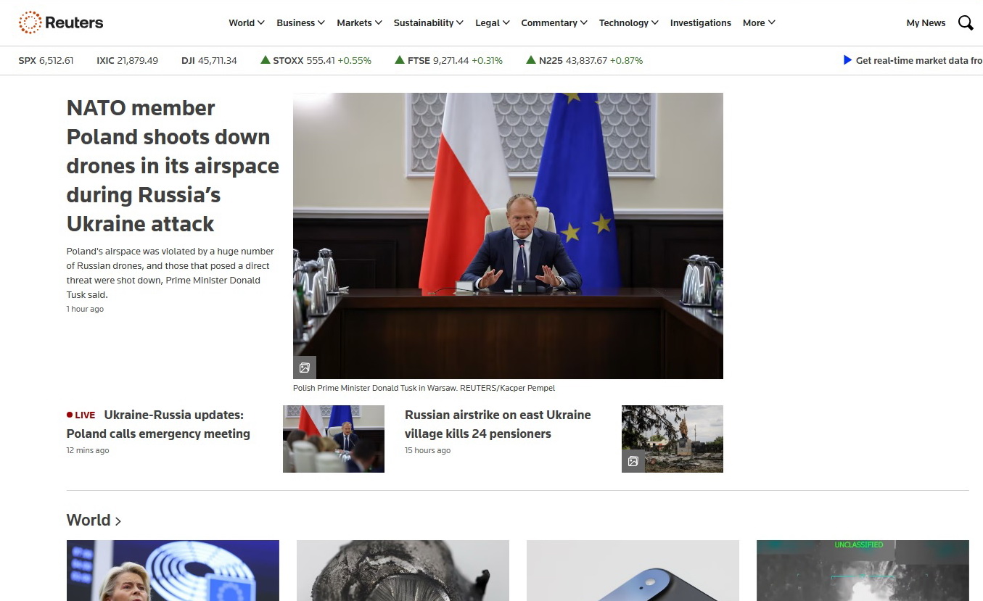Screen dimensions: 983x601
Task: Read Russian airstrike kills 24 pensioners story
Action: coord(497,424)
